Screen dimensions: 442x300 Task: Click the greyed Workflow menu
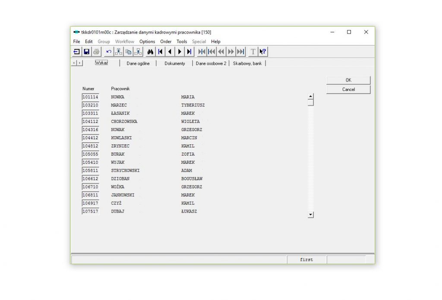pos(125,41)
